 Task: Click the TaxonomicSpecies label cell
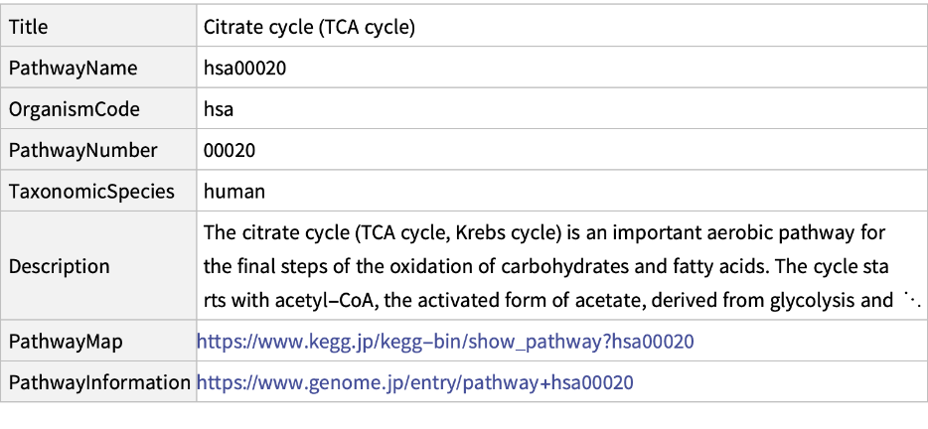click(x=91, y=191)
